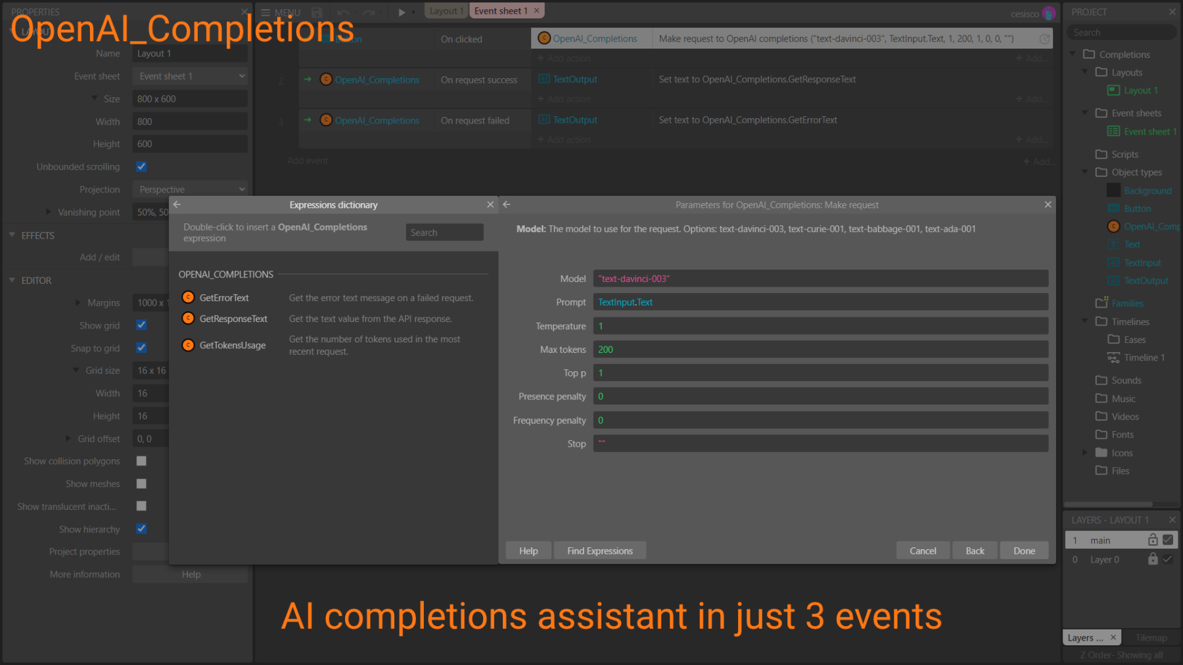Click the Undo arrow icon
The width and height of the screenshot is (1183, 665).
click(342, 11)
